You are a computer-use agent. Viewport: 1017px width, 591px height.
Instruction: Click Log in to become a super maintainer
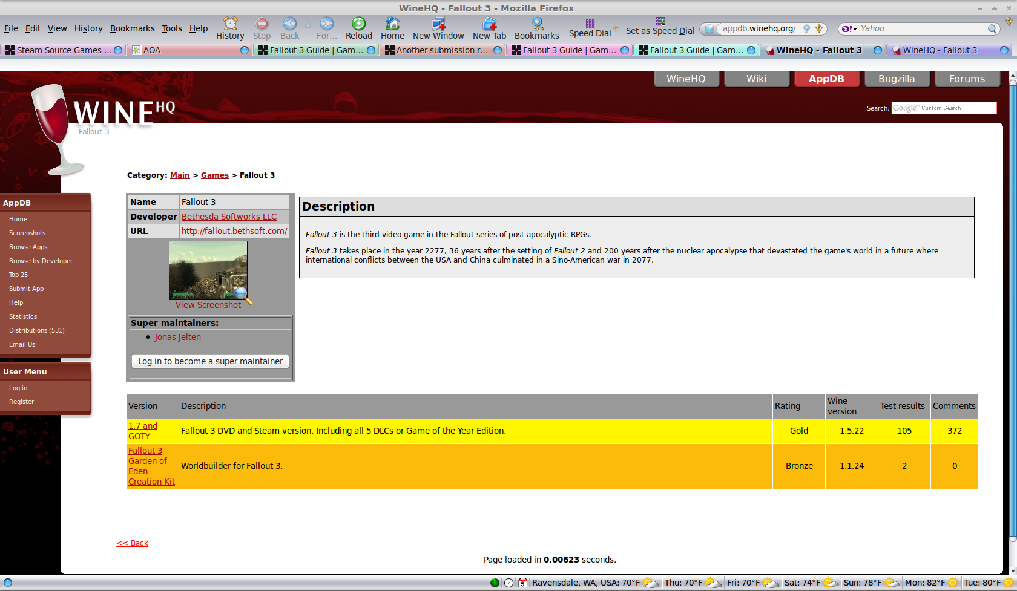coord(210,361)
